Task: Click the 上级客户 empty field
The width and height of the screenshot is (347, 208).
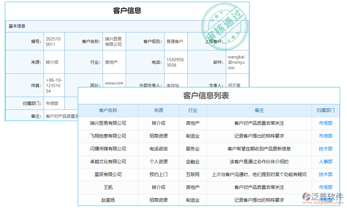Action: click(238, 41)
